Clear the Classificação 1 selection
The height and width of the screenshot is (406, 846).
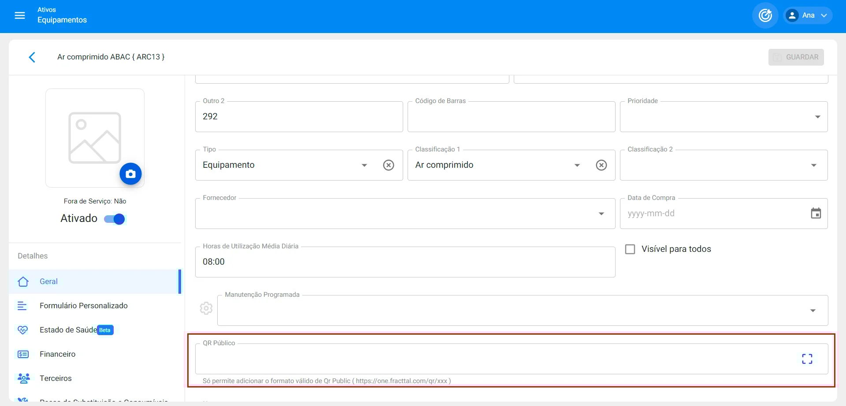point(601,165)
